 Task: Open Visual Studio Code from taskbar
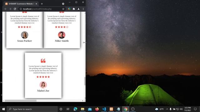click(104, 109)
